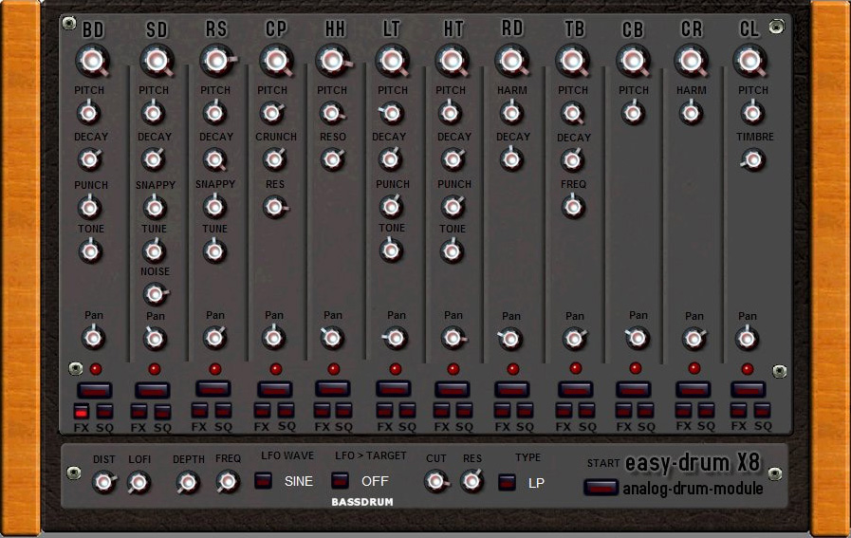851x538 pixels.
Task: Click the TB DECAY knob
Action: 571,160
